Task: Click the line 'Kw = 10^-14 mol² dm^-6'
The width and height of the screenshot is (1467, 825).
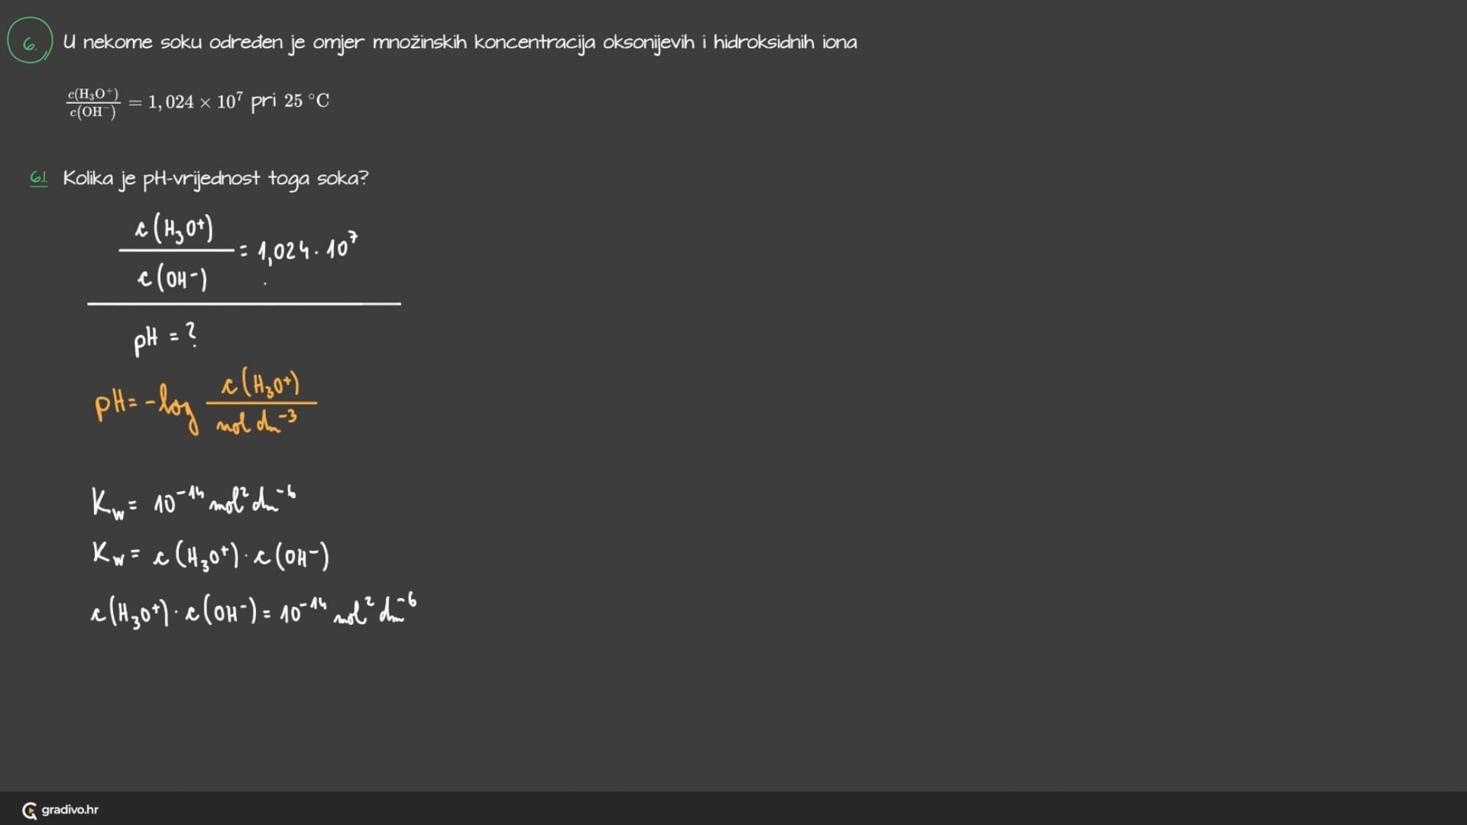Action: tap(193, 503)
